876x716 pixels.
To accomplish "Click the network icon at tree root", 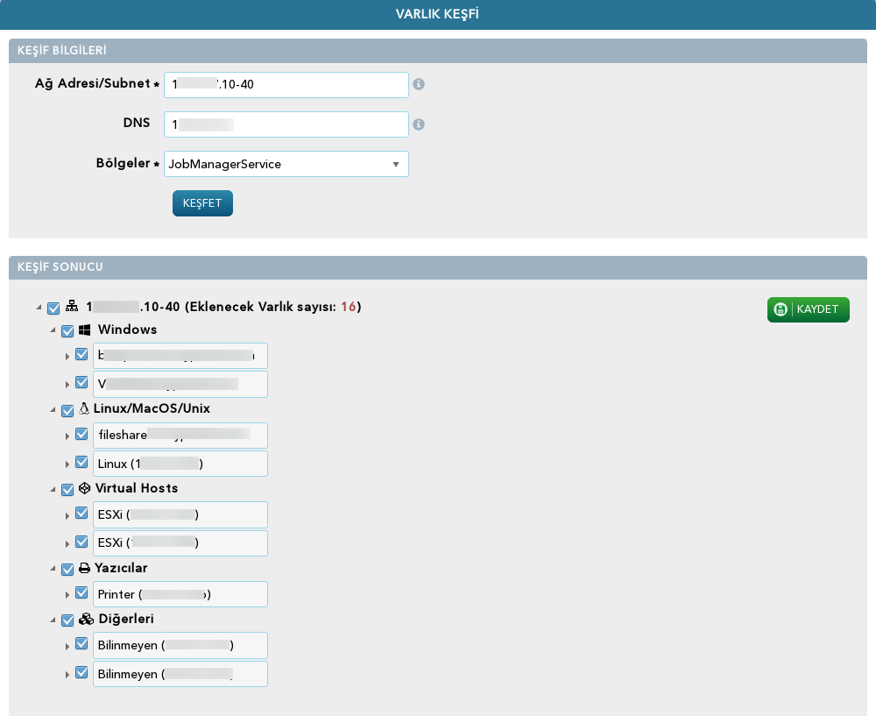I will (x=72, y=306).
